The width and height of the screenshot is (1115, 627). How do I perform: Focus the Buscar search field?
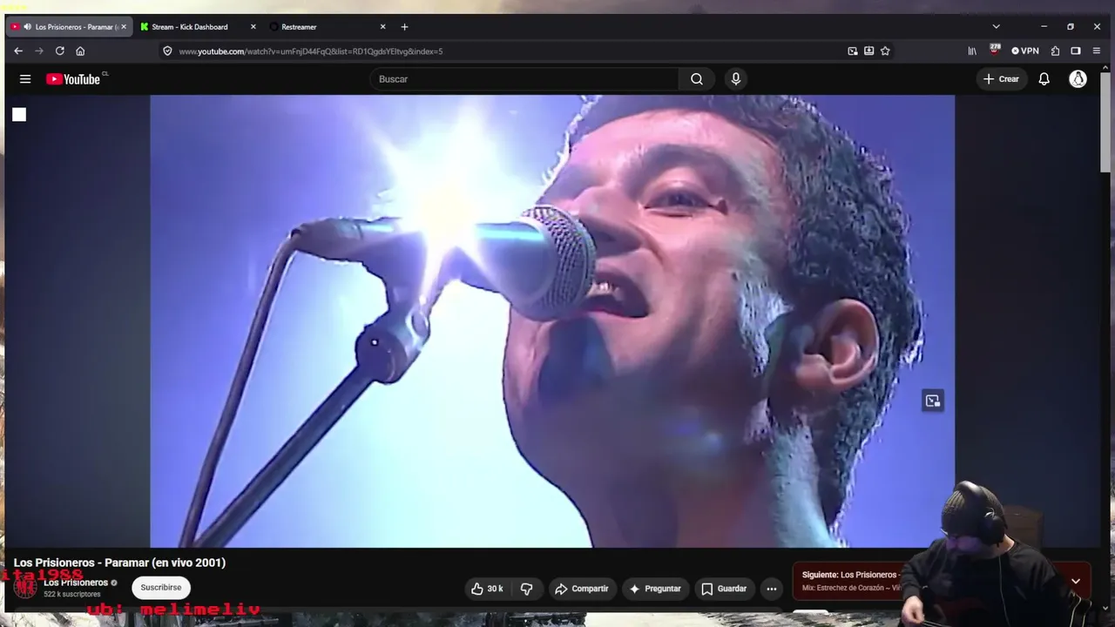tap(524, 79)
